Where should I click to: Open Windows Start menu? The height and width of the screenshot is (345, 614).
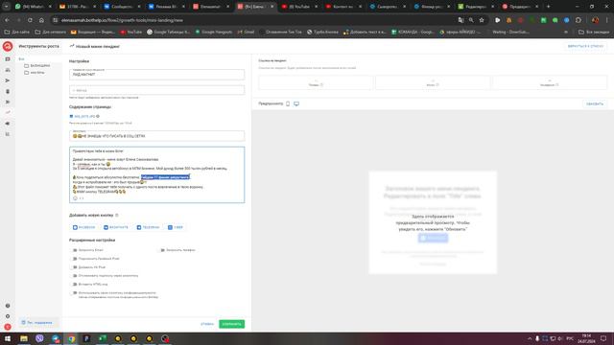[8, 338]
